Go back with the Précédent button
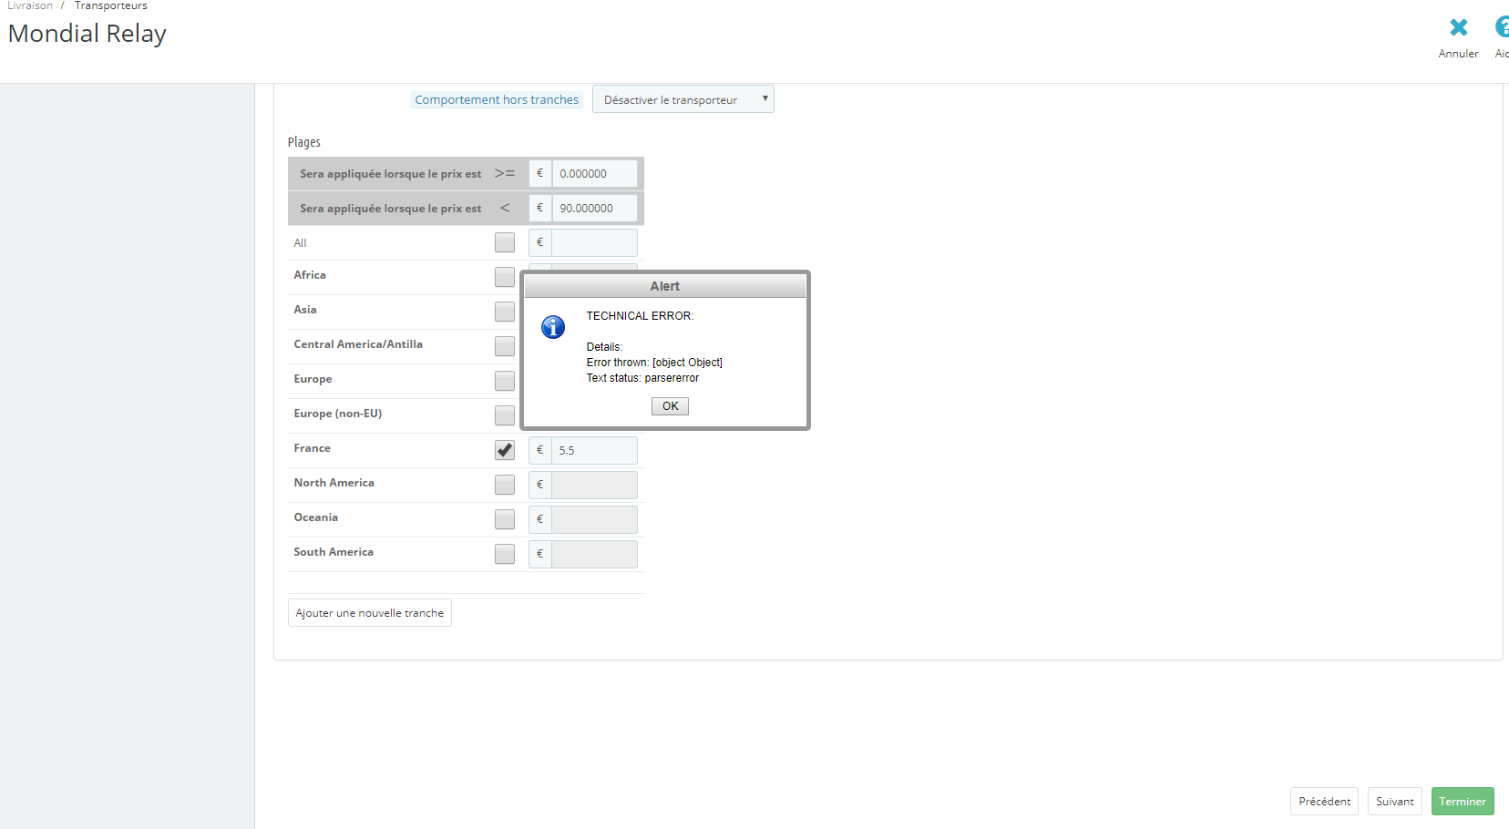The image size is (1509, 829). [x=1325, y=802]
